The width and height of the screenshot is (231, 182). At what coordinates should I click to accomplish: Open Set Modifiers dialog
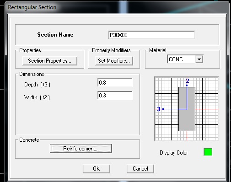click(x=114, y=61)
